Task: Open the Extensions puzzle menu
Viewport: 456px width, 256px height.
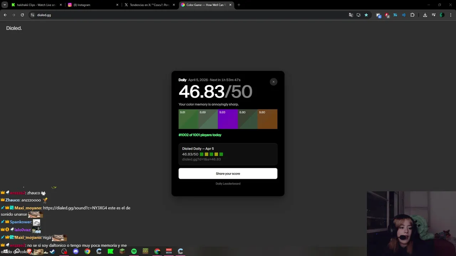Action: [x=412, y=15]
